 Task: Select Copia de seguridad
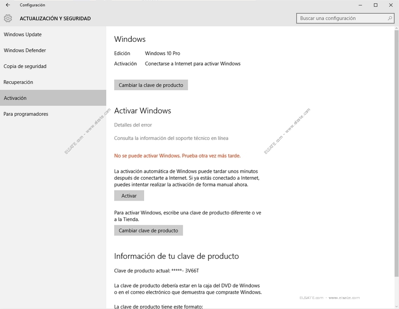53,66
